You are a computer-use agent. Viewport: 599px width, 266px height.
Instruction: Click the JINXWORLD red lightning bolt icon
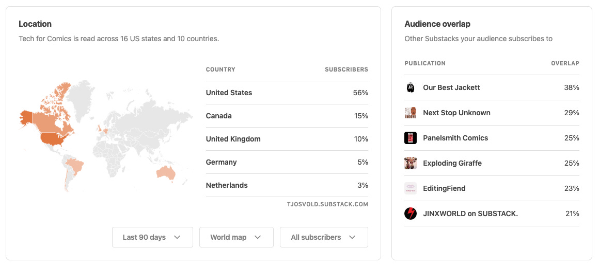(411, 214)
